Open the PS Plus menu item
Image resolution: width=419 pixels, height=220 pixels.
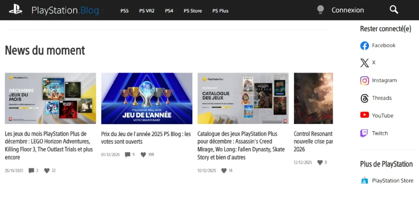click(220, 11)
